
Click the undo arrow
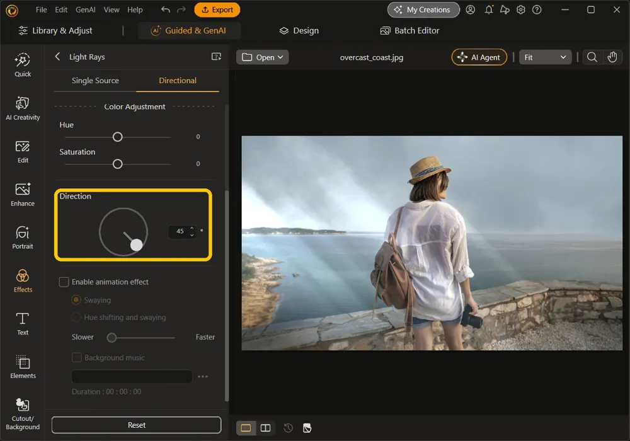[165, 9]
